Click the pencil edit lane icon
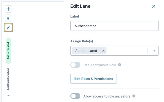This screenshot has height=102, width=164. pyautogui.click(x=8, y=28)
